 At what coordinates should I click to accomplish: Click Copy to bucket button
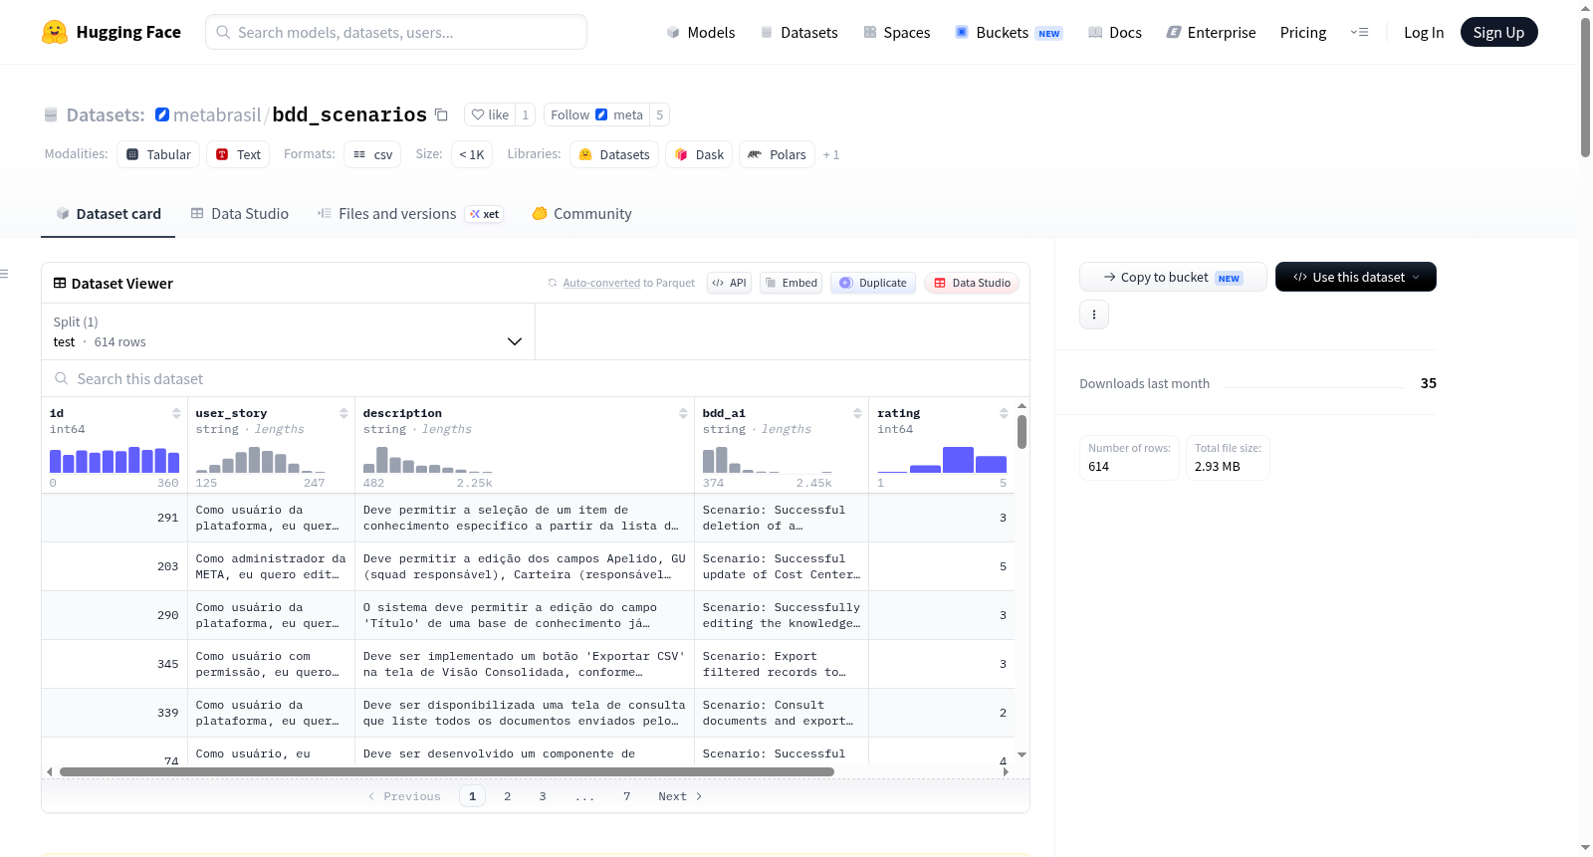[1173, 277]
